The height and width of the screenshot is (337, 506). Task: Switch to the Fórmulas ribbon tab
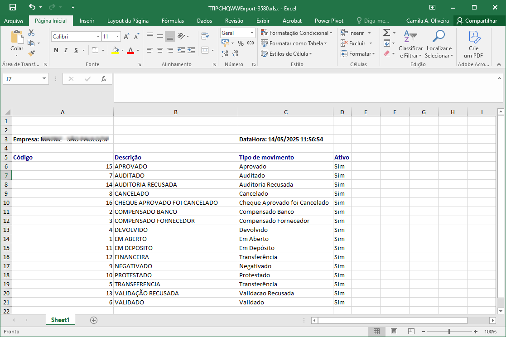173,21
